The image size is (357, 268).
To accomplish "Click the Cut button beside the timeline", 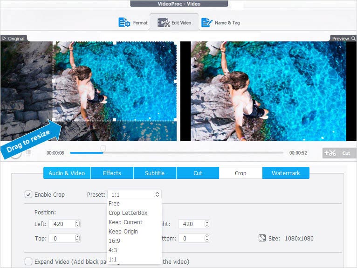I will [339, 153].
